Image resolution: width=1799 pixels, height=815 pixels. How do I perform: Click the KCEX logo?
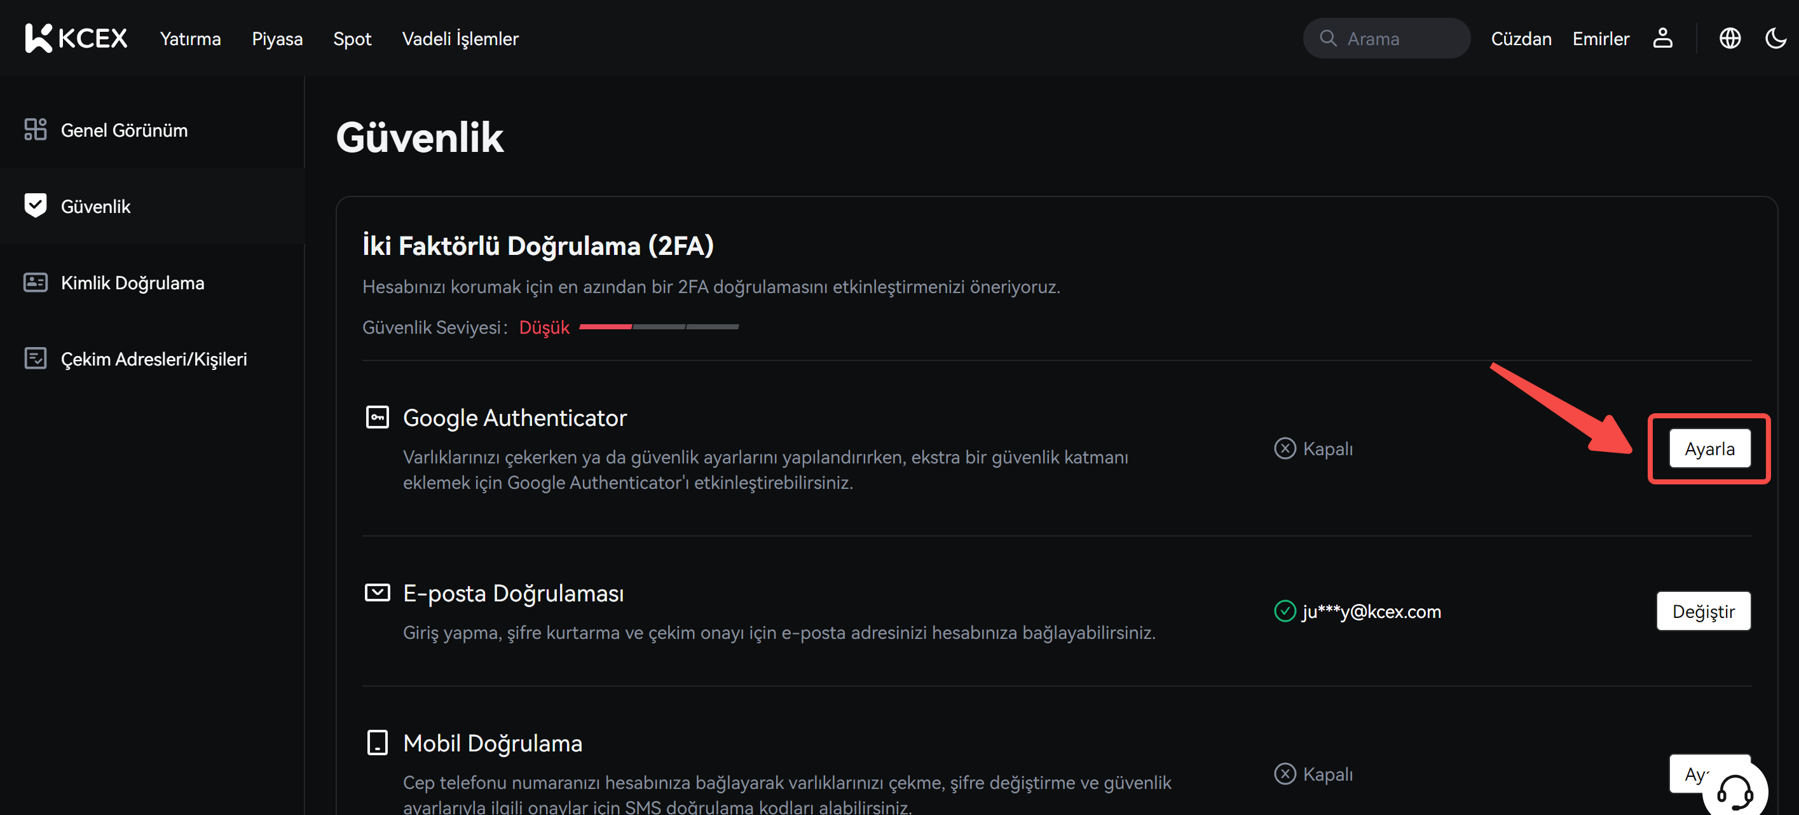click(x=76, y=38)
